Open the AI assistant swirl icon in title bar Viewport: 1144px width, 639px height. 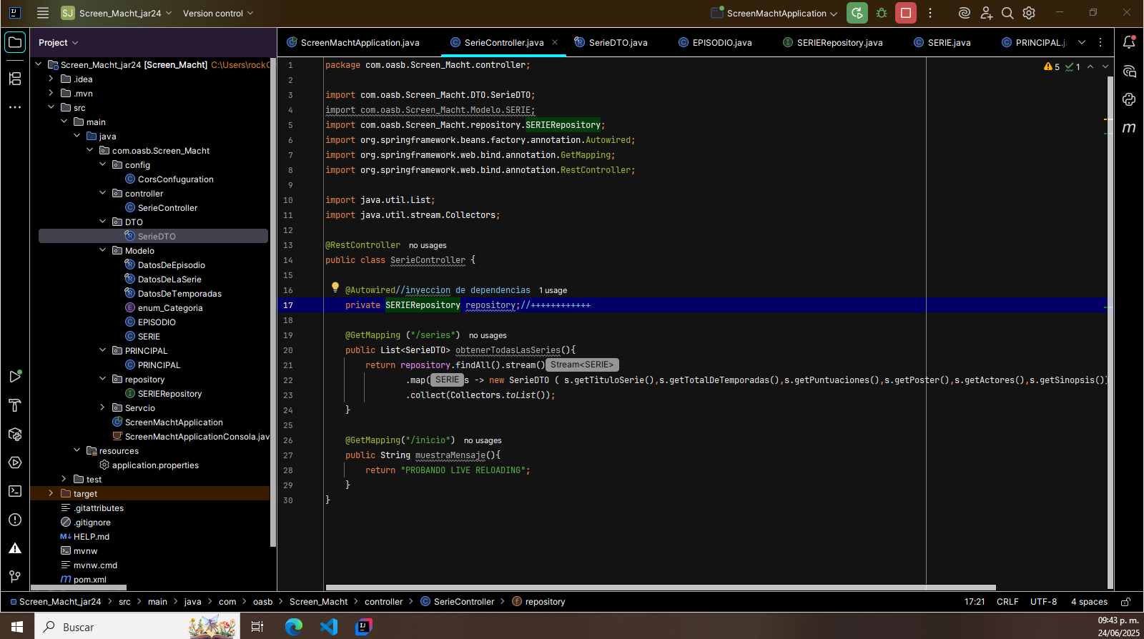click(965, 13)
